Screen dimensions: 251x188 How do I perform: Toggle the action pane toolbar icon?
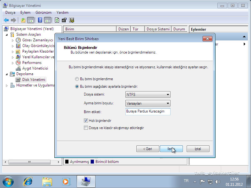(x=47, y=20)
